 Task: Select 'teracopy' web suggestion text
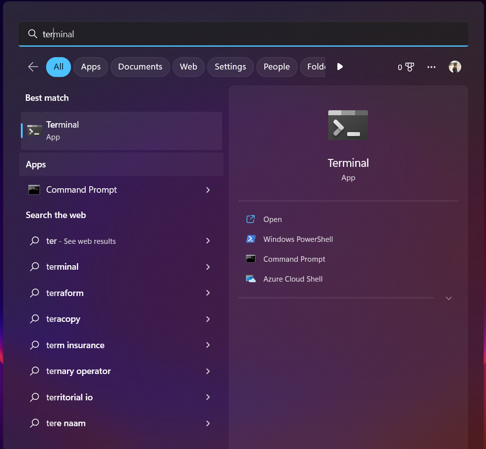[x=63, y=319]
